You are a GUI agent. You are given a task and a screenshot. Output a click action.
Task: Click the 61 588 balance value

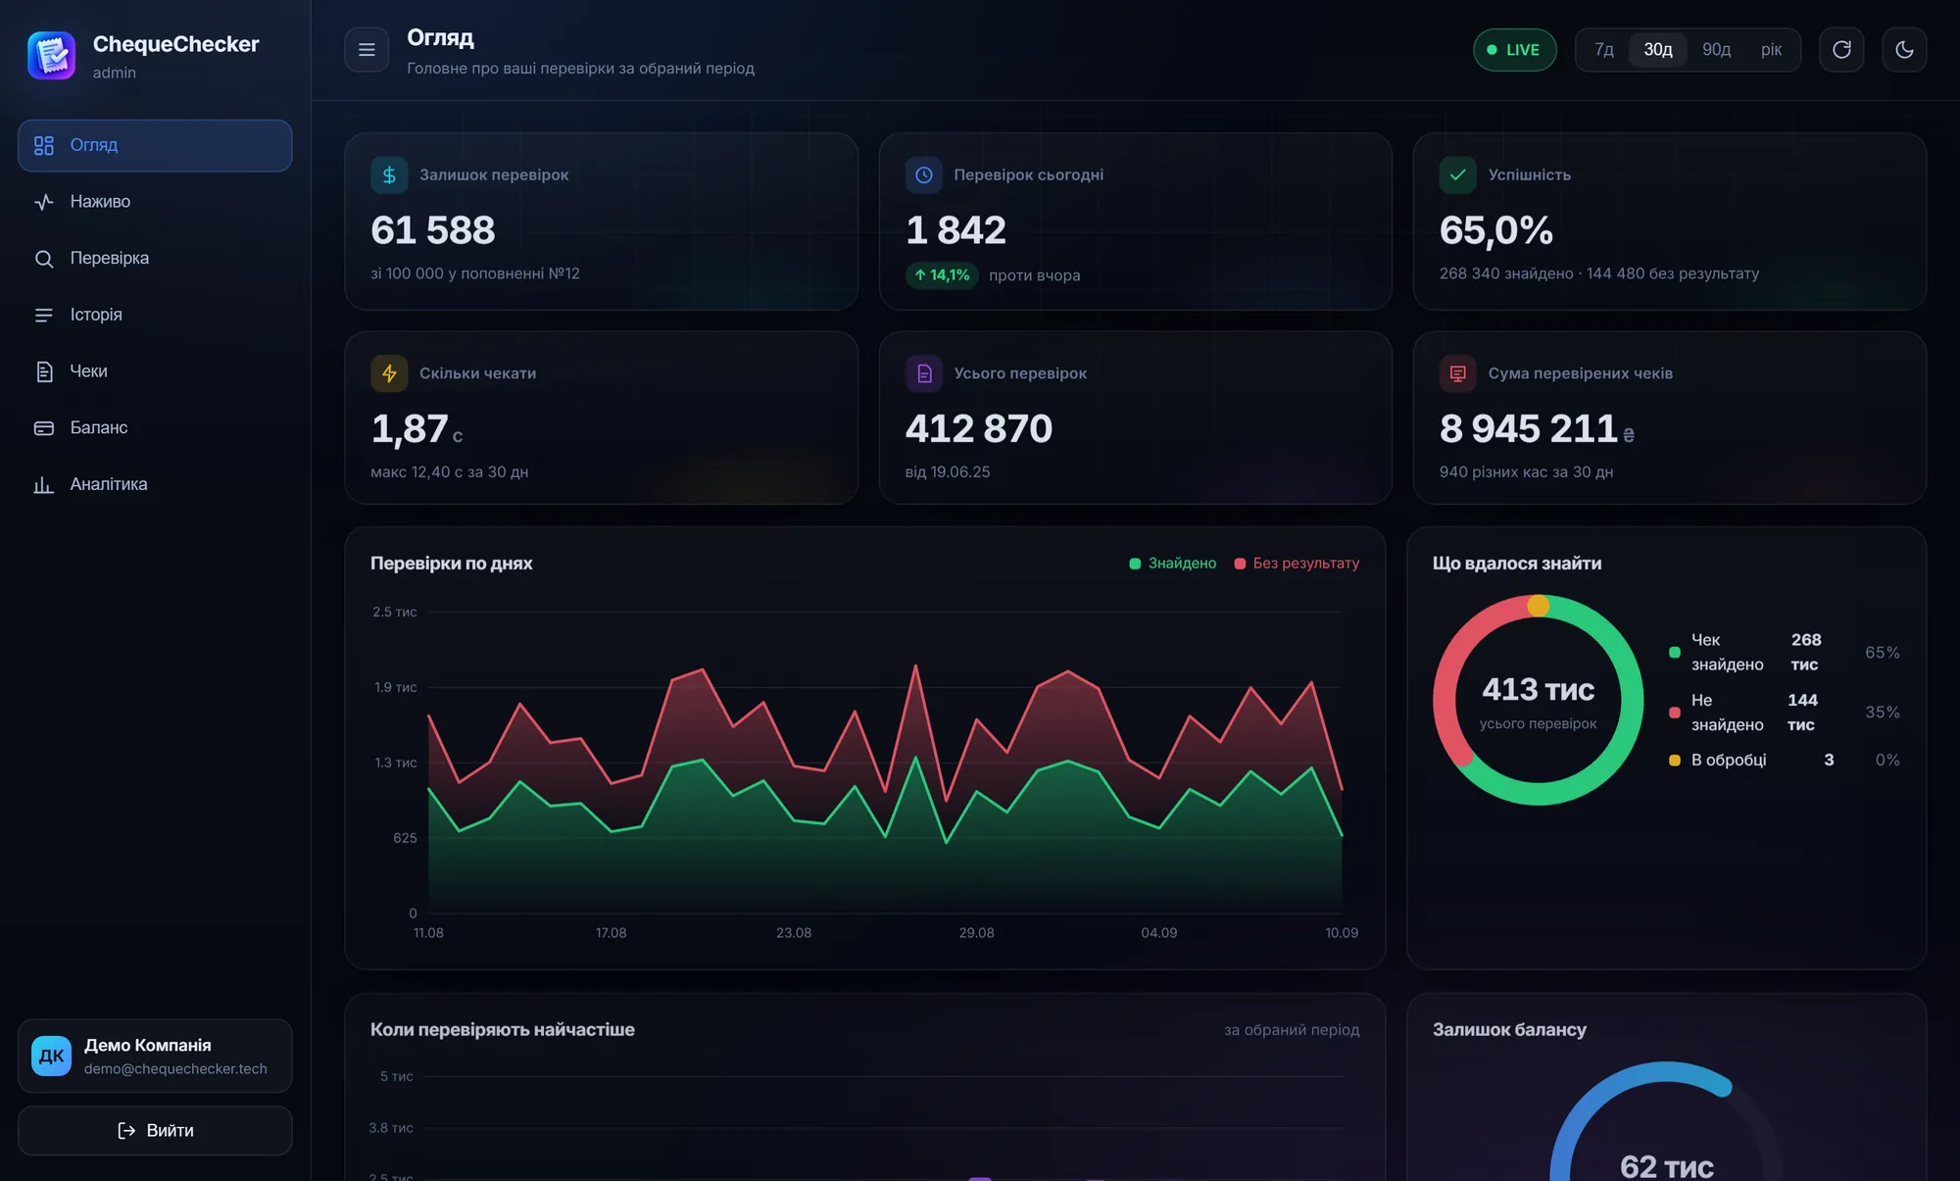click(x=432, y=230)
